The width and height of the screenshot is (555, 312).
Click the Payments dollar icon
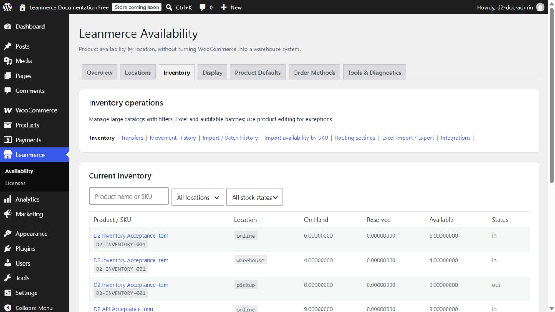7,140
